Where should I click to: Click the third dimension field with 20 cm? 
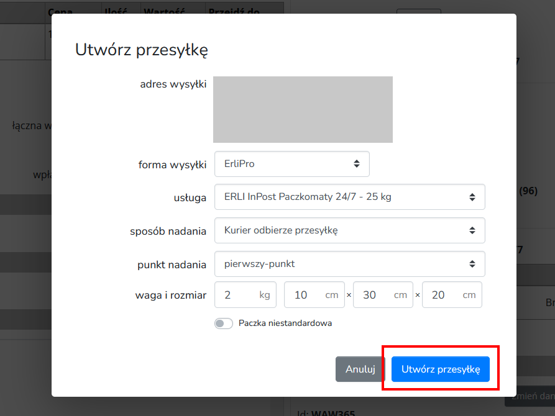coord(452,295)
